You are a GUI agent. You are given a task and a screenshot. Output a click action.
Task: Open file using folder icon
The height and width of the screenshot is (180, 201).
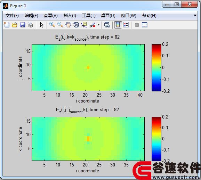(x=15, y=25)
